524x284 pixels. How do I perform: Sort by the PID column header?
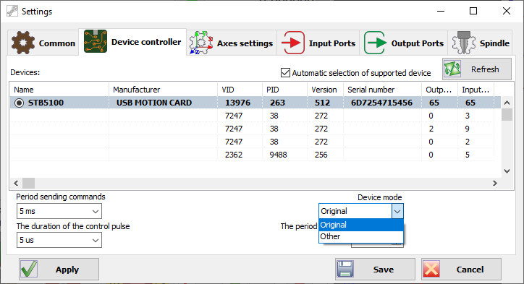284,90
